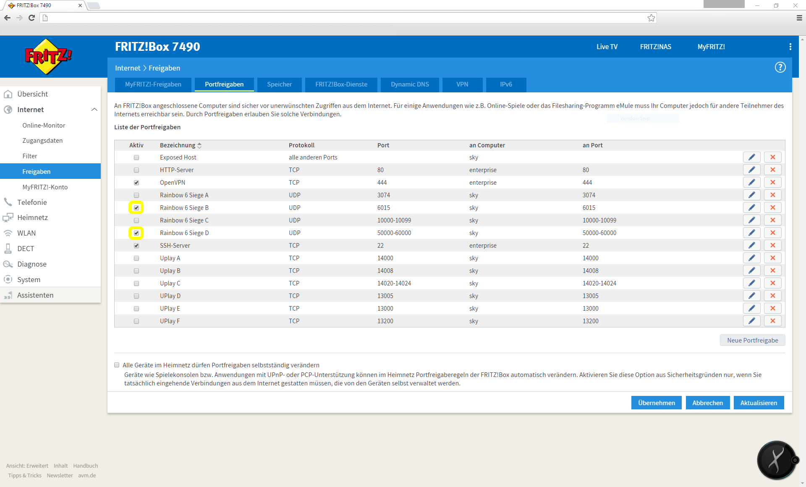The height and width of the screenshot is (487, 806).
Task: Edit the OpenVPN port rule
Action: point(751,182)
